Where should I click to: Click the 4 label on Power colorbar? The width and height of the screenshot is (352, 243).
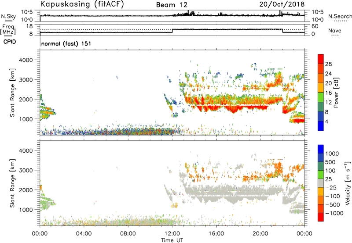[327, 121]
